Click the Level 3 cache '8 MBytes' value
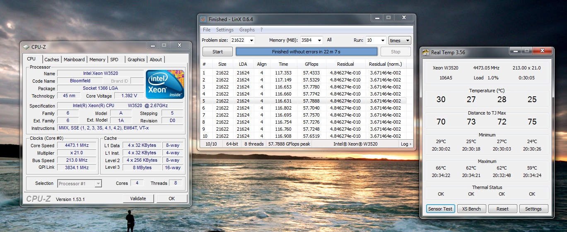This screenshot has height=232, width=567. (x=142, y=168)
